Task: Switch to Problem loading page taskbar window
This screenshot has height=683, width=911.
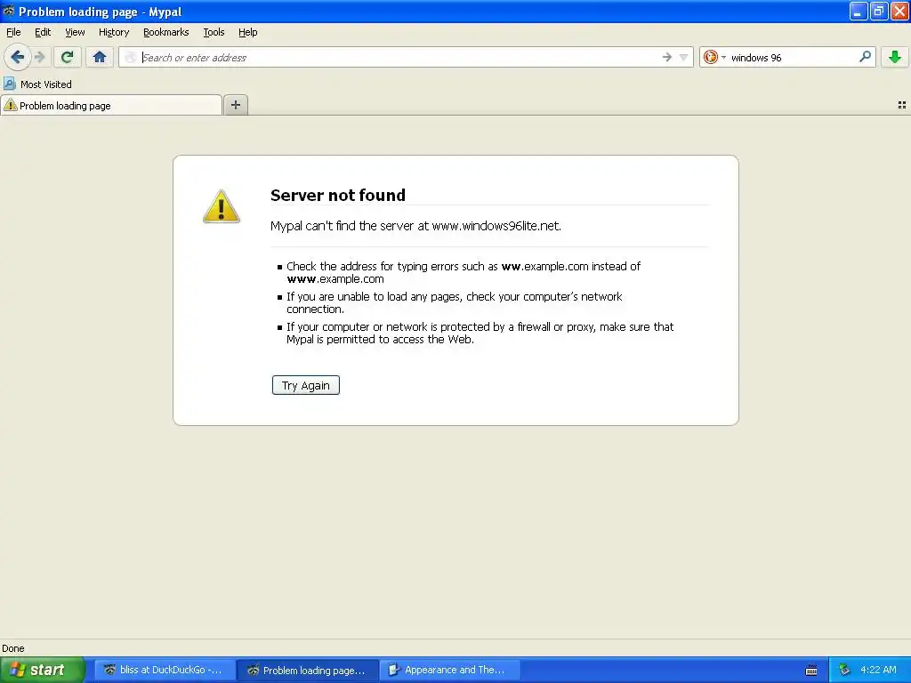Action: tap(307, 670)
